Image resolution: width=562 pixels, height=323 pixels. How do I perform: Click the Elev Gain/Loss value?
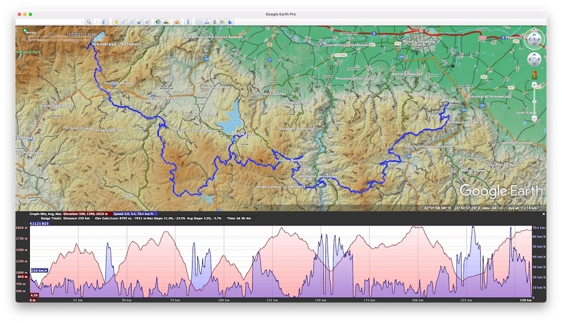[x=120, y=218]
